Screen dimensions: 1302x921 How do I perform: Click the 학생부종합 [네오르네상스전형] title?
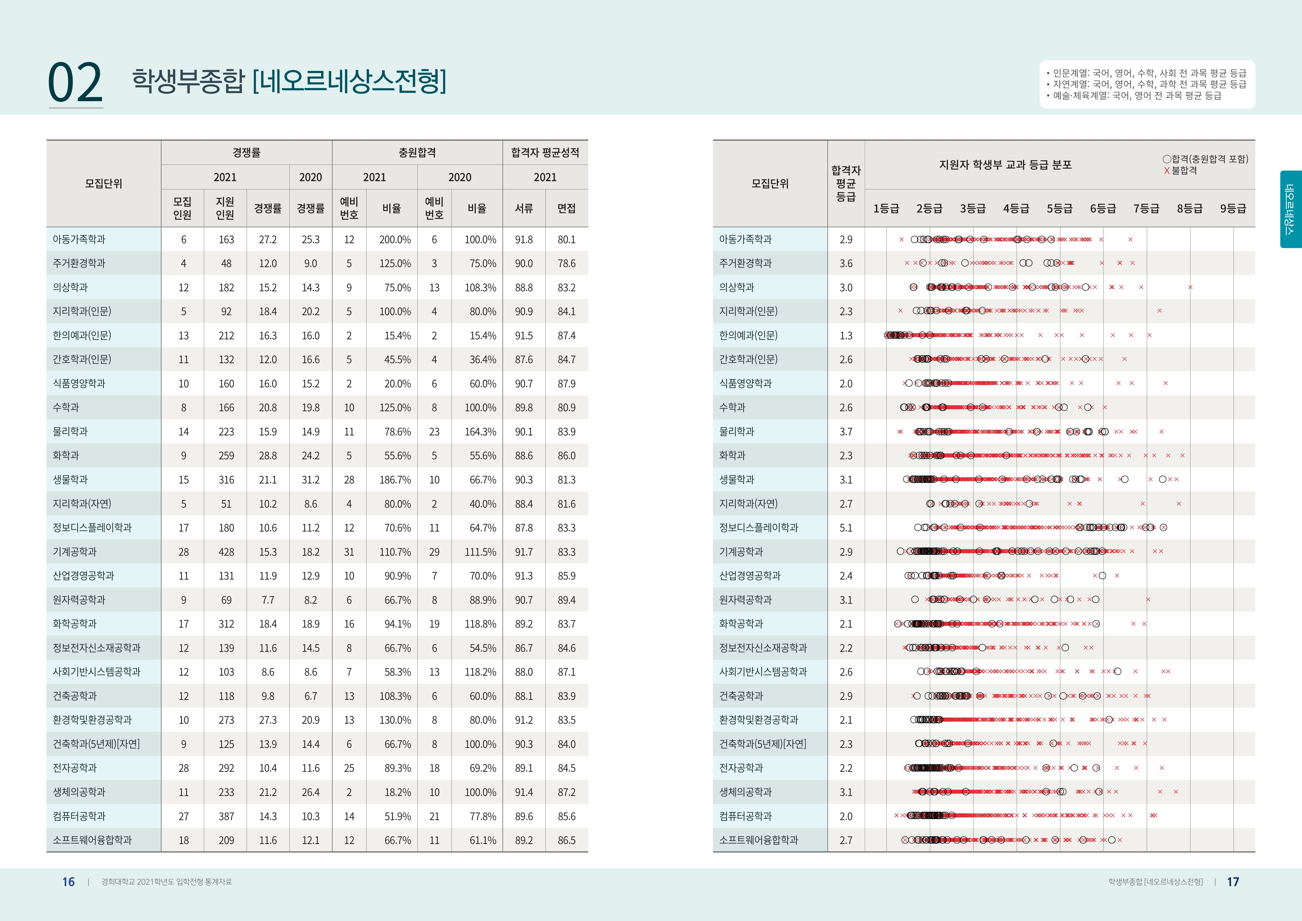coord(289,81)
